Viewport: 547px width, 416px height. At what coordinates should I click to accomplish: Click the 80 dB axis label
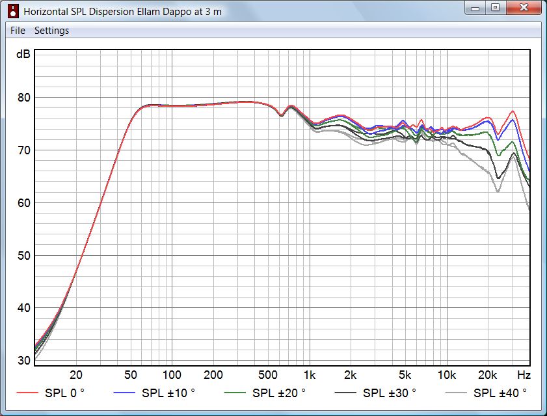click(24, 98)
